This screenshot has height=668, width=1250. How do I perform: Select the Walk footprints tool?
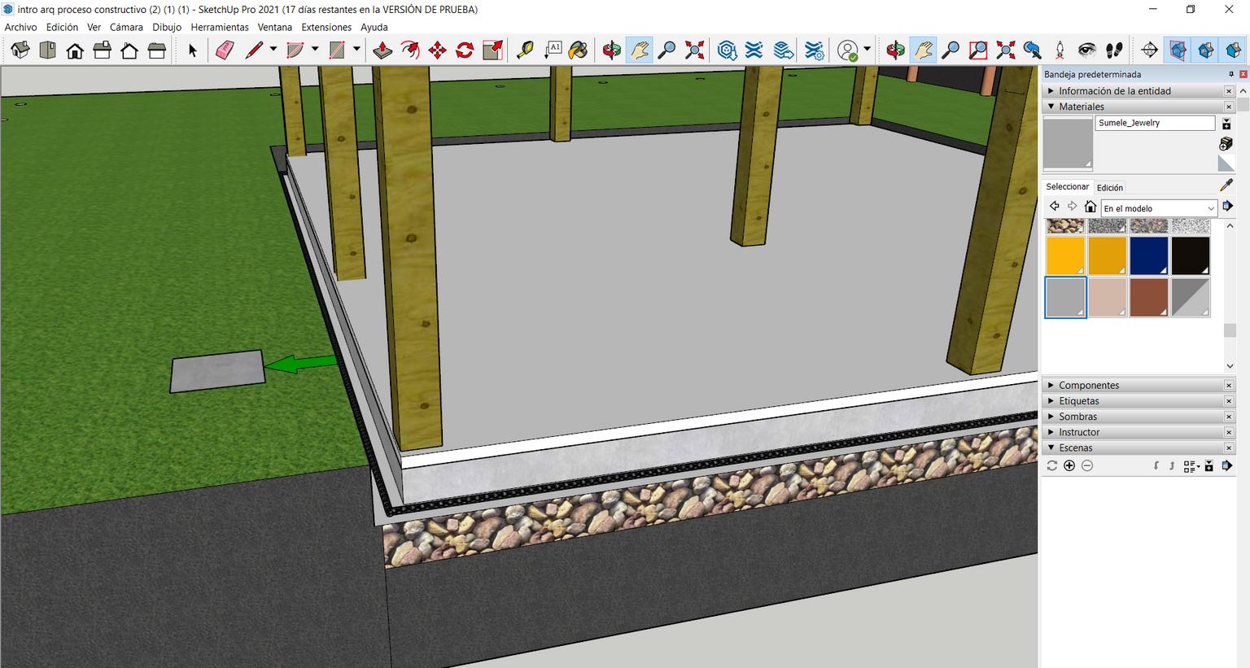point(1114,50)
